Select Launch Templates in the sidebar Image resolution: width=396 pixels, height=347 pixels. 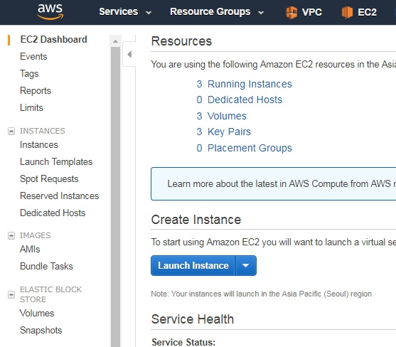56,161
